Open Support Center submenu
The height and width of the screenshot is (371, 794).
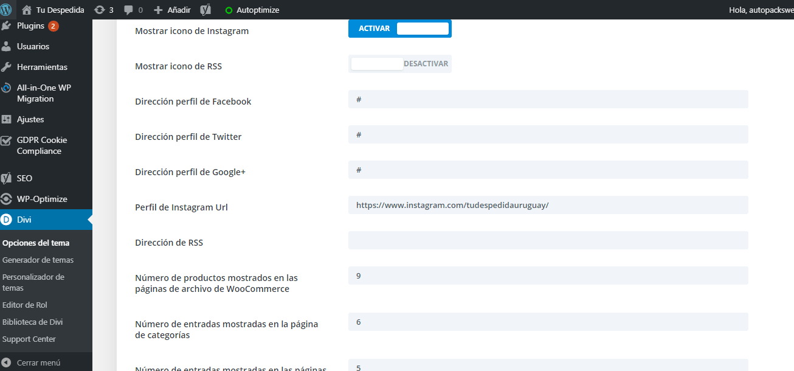(29, 339)
